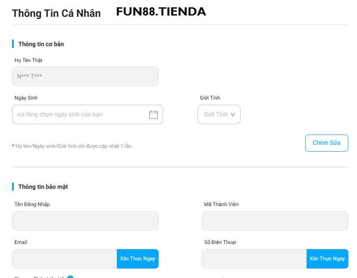Click the Họ Tên Thật input field
The width and height of the screenshot is (357, 278).
coord(85,76)
